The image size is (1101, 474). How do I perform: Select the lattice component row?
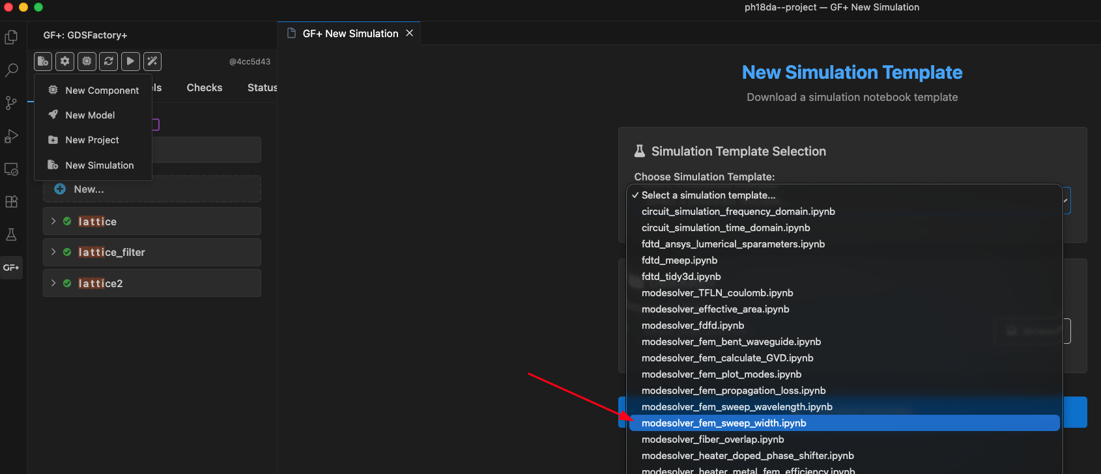(152, 221)
